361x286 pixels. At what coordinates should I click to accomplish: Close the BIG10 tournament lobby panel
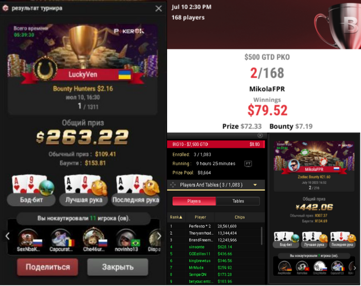click(x=260, y=135)
